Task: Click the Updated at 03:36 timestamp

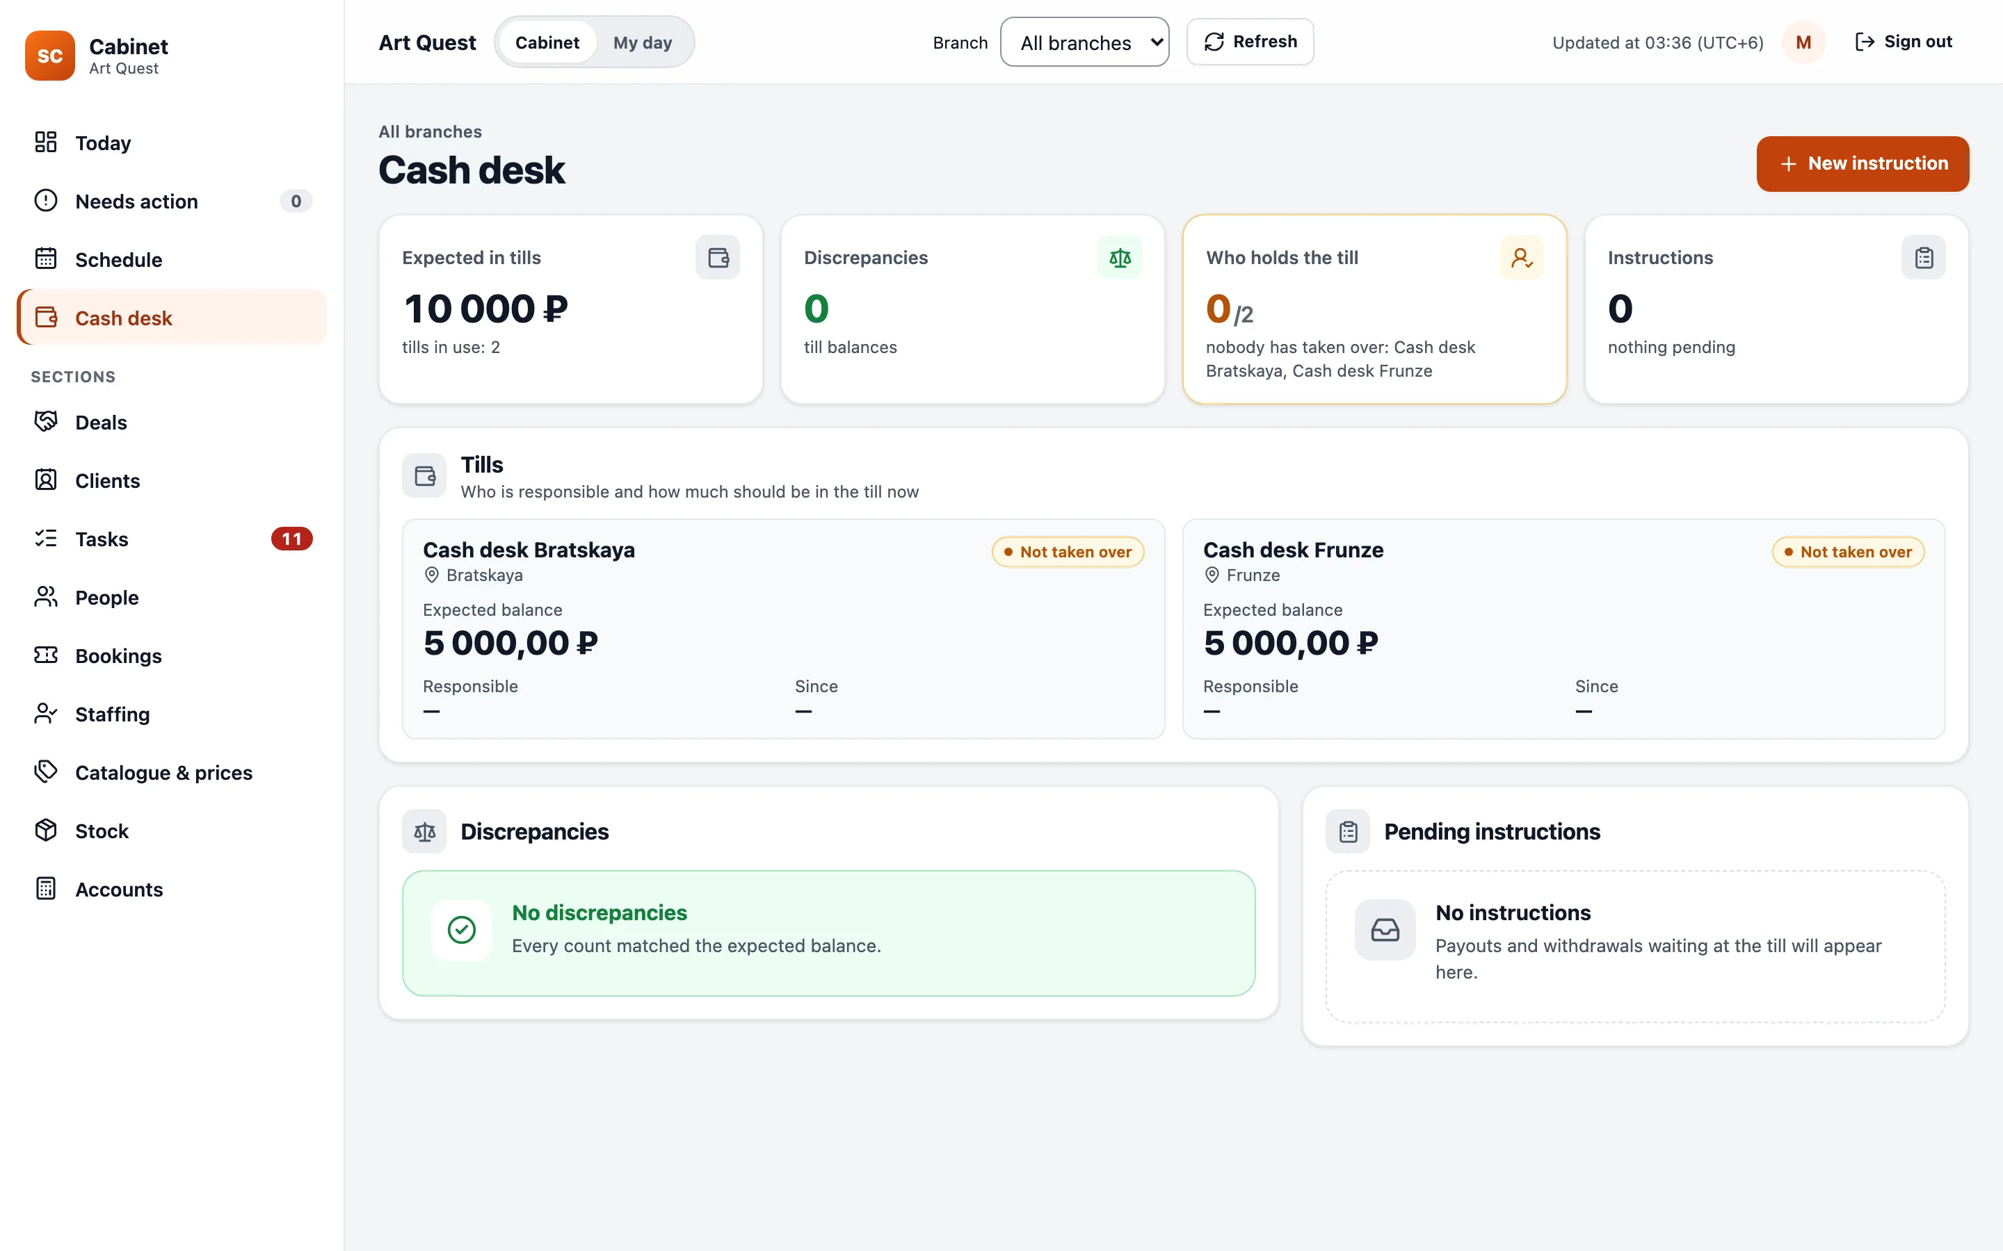Action: [1658, 42]
